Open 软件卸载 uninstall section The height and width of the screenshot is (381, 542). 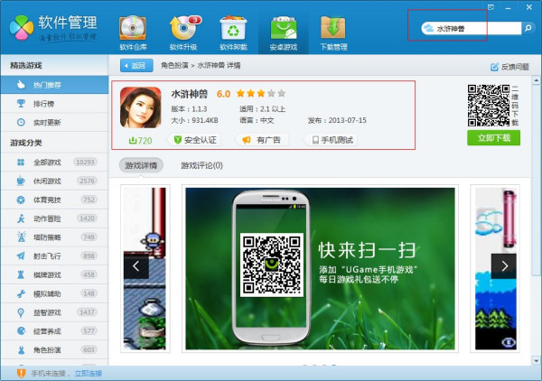(x=233, y=33)
